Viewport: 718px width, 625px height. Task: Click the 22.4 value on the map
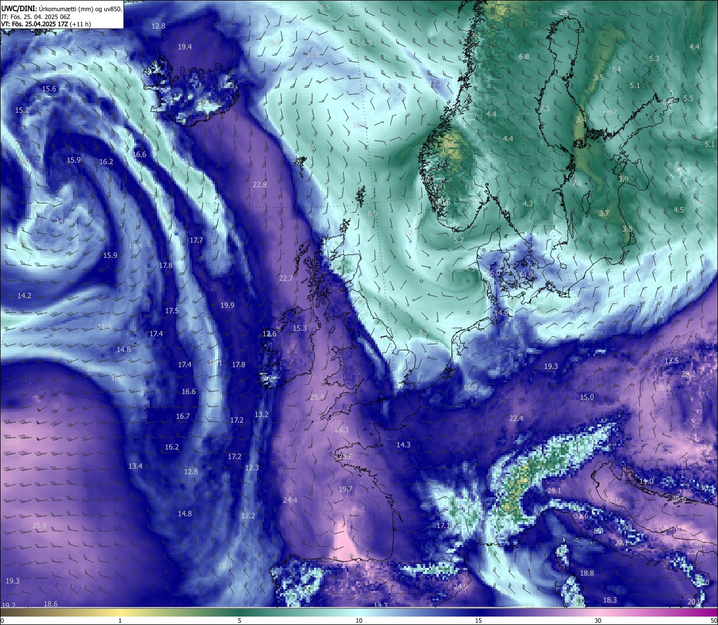tap(516, 419)
